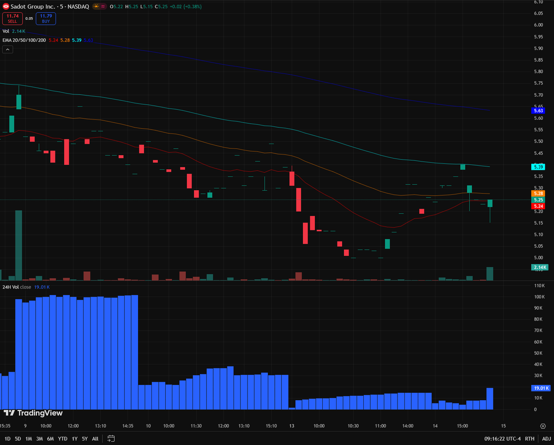Click the 11.74 SELL button
The image size is (554, 445).
tap(12, 18)
